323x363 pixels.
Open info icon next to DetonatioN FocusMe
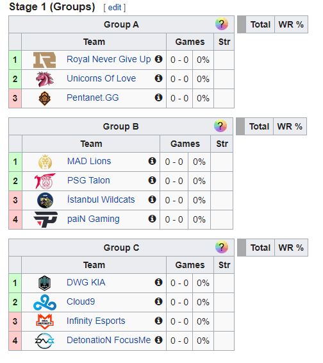coord(158,340)
